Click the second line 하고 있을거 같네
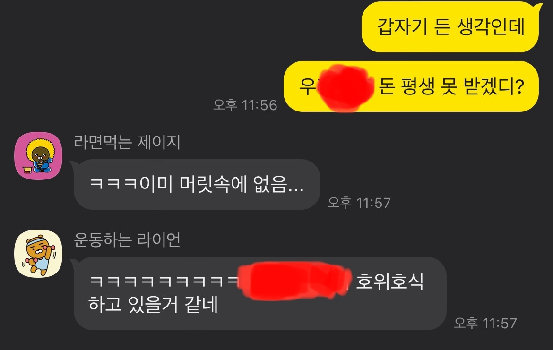553x350 pixels. point(153,305)
